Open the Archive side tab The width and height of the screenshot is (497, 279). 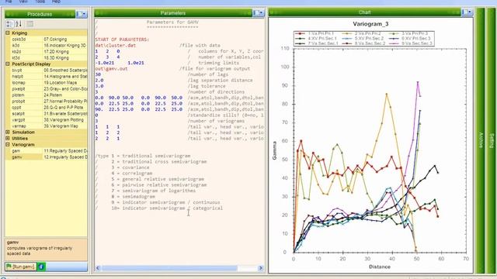point(481,140)
